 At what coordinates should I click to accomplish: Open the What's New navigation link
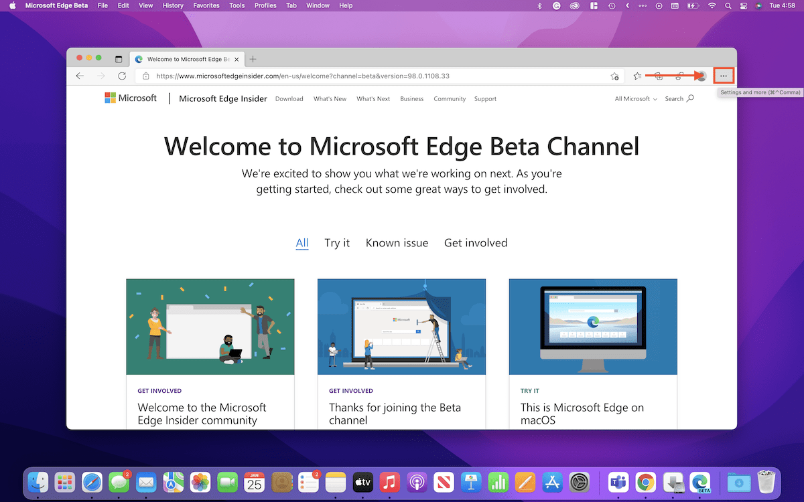(x=330, y=99)
